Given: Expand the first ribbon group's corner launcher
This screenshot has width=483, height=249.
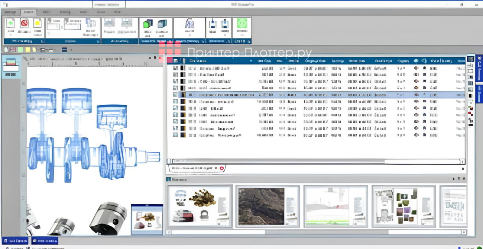Looking at the screenshot, I should [x=42, y=41].
